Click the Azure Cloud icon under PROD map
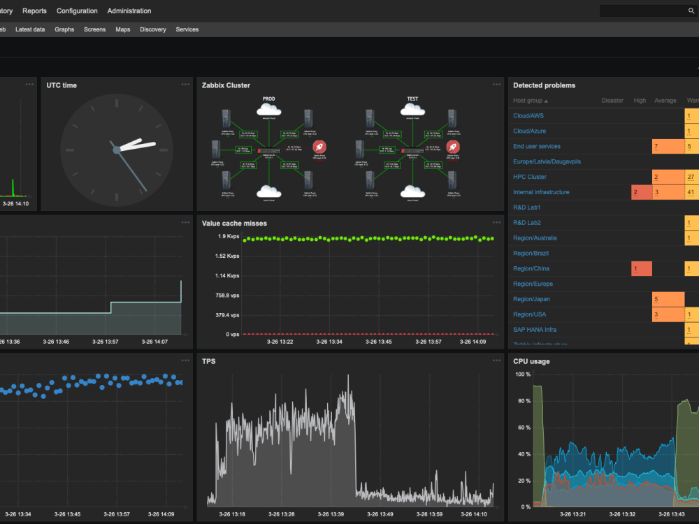Viewport: 699px width, 524px height. pos(268,192)
